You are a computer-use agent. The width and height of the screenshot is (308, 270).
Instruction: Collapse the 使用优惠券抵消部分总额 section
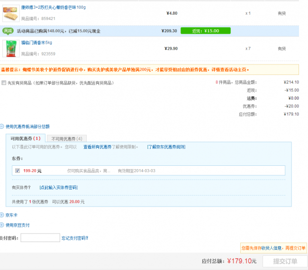(x=2, y=126)
